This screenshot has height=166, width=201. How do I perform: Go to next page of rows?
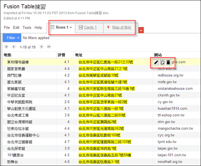(41, 47)
